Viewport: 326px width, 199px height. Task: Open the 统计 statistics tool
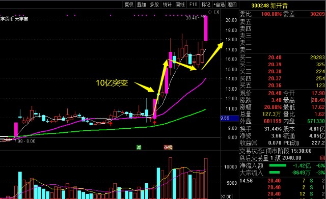pos(167,5)
